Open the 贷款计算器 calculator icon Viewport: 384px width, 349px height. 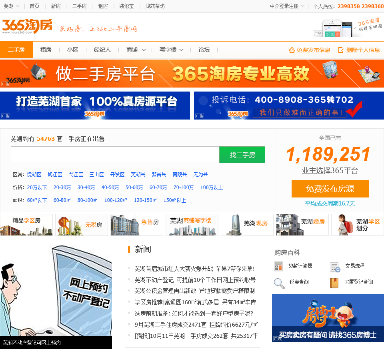(278, 266)
